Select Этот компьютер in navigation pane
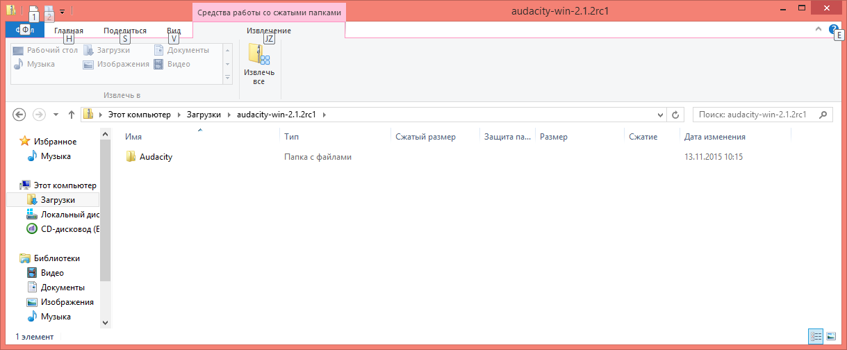This screenshot has width=847, height=350. tap(58, 185)
